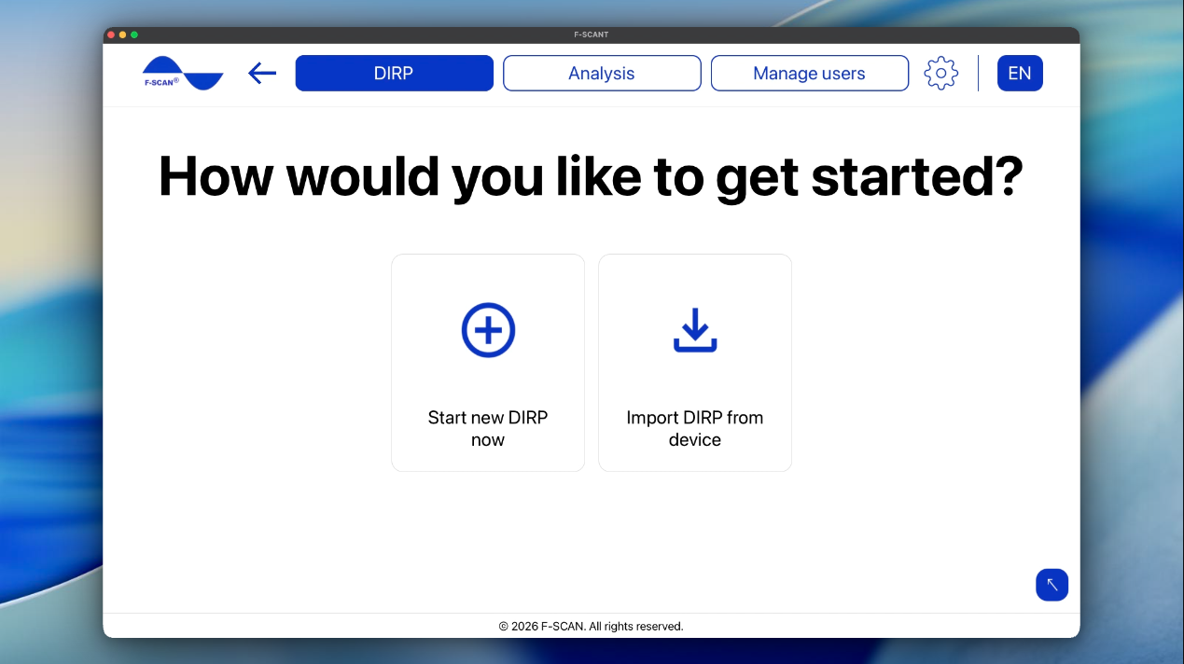
Task: Switch to the Analysis tab
Action: tap(602, 74)
